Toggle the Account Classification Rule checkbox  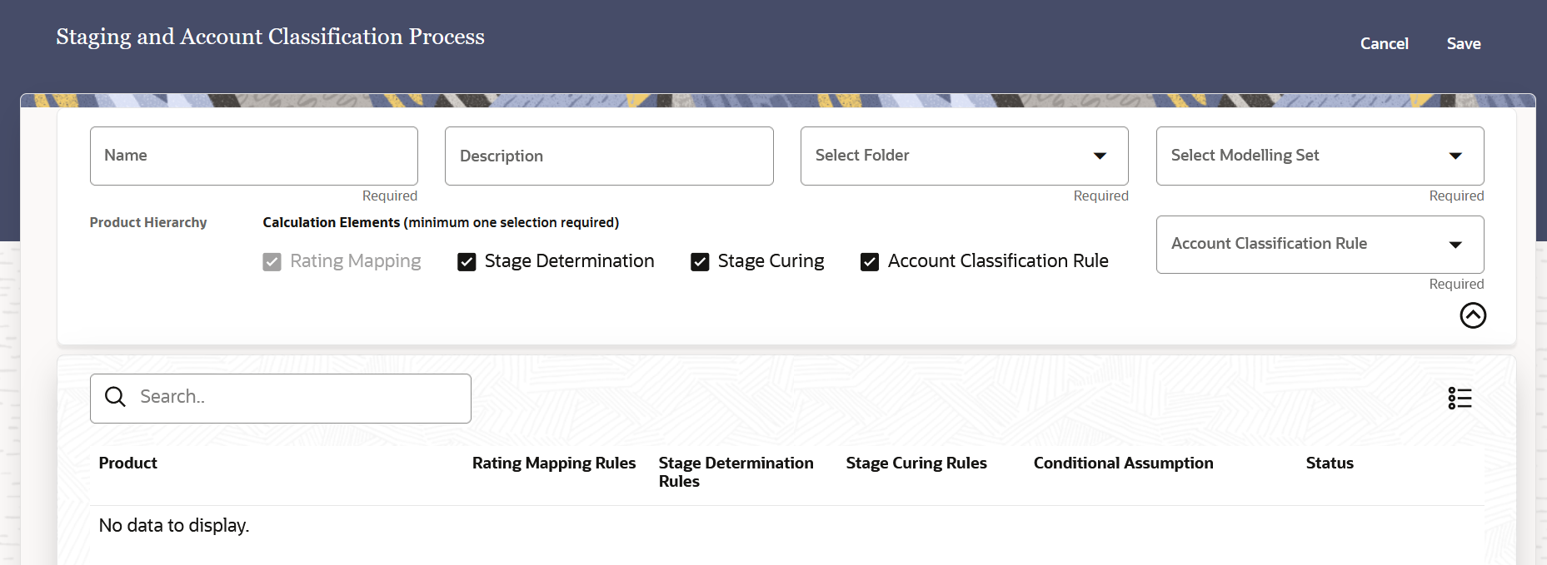(870, 262)
